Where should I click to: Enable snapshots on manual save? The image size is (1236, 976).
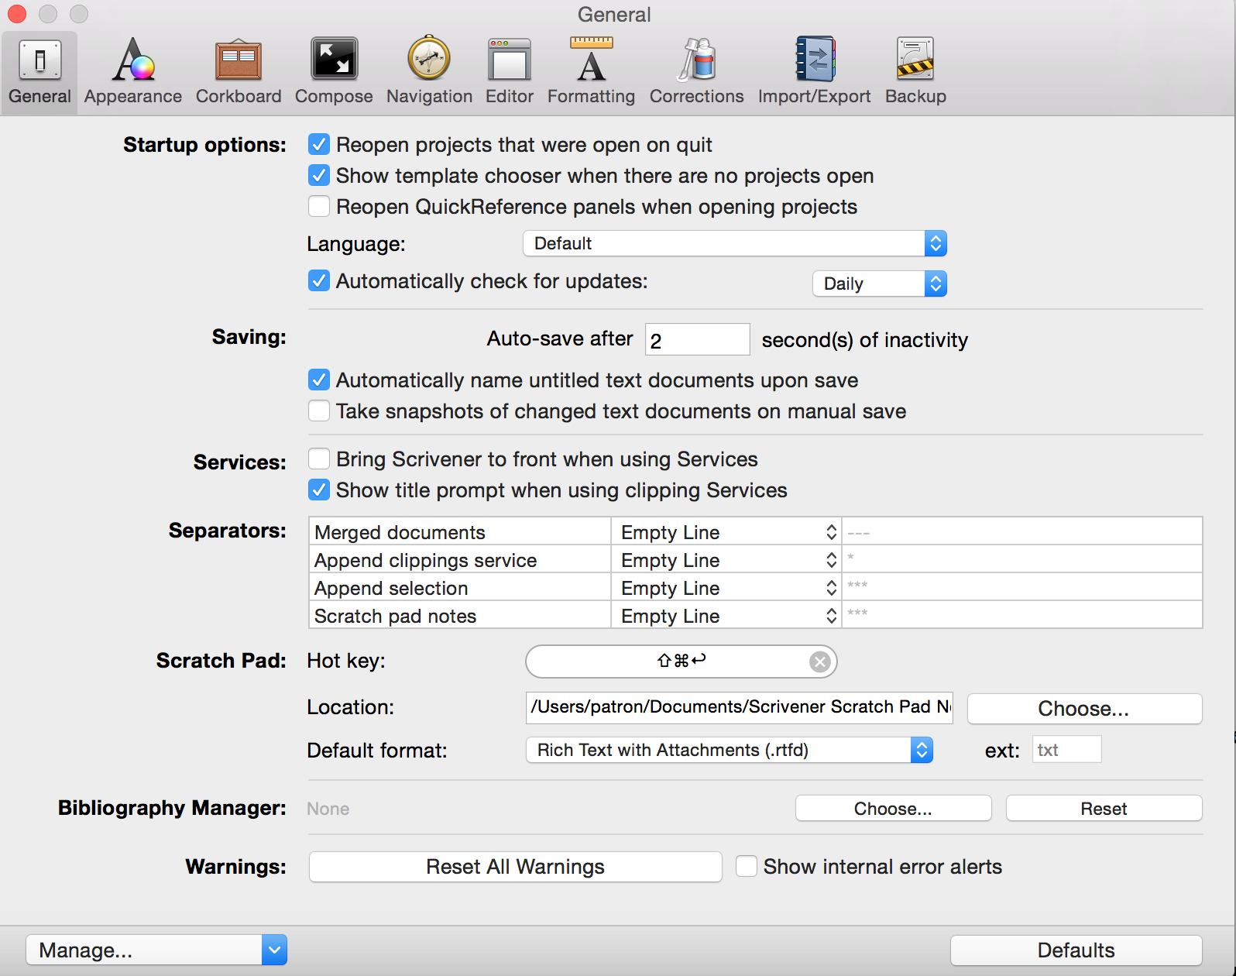click(319, 411)
